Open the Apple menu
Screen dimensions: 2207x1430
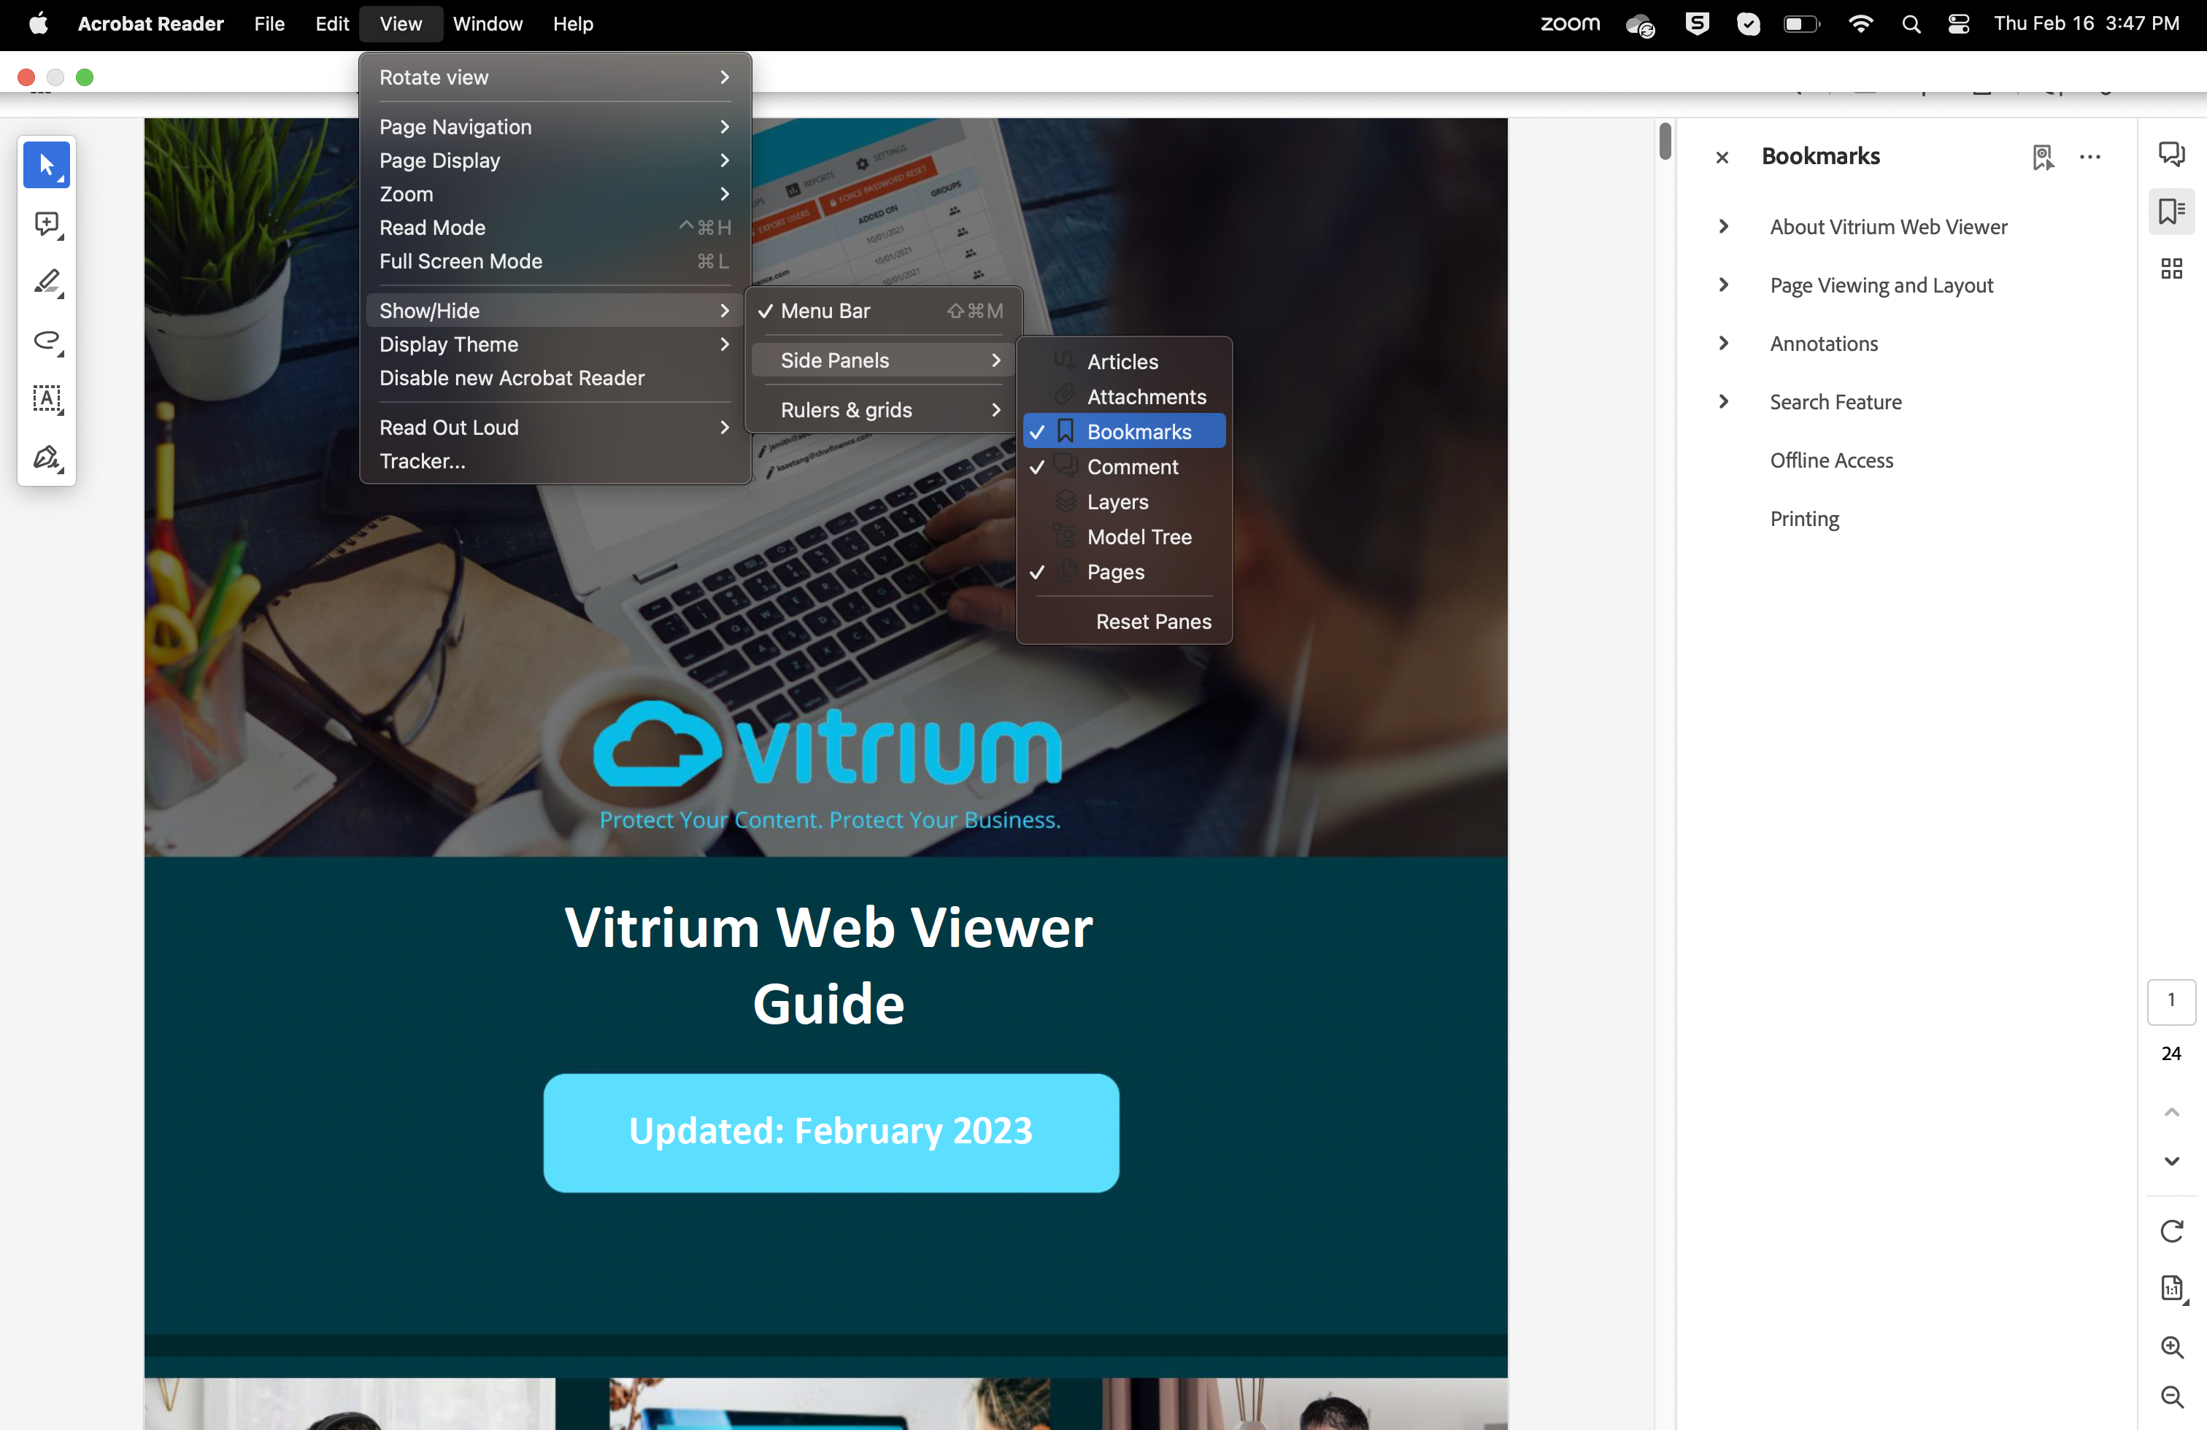click(38, 24)
